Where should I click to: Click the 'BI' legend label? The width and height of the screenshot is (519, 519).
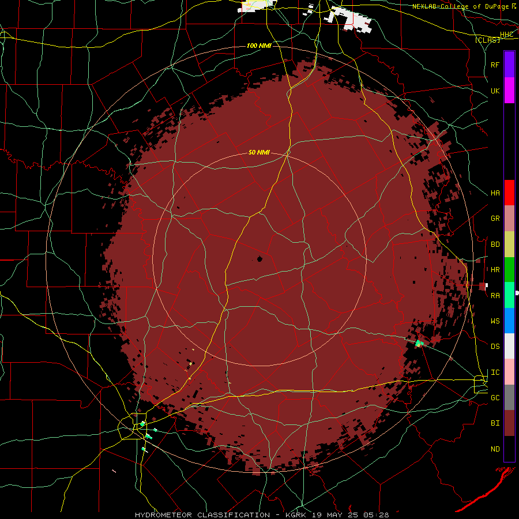tap(495, 423)
